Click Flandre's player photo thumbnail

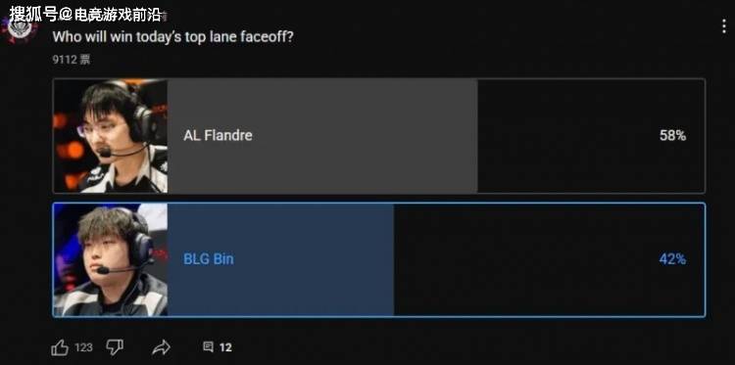(111, 136)
